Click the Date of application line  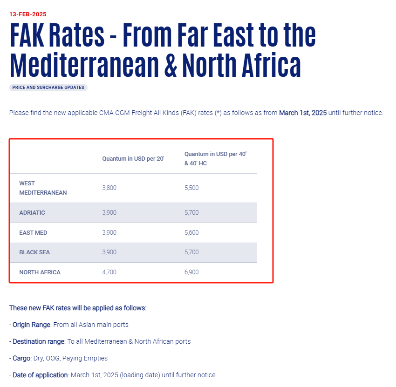[x=112, y=375]
